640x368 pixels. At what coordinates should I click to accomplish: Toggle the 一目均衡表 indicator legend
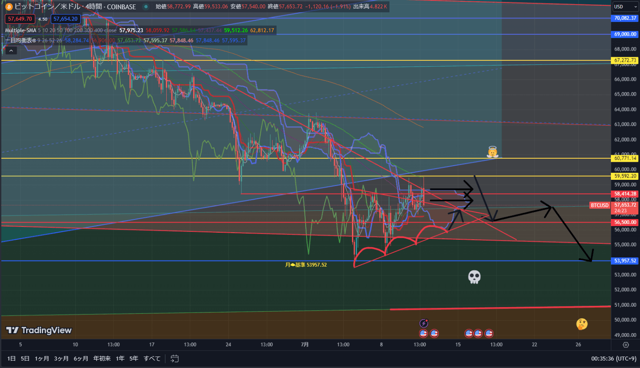20,40
